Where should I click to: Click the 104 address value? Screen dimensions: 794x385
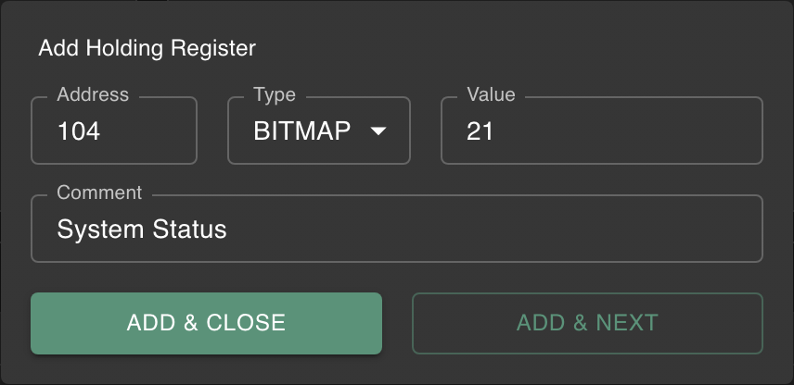[x=79, y=131]
